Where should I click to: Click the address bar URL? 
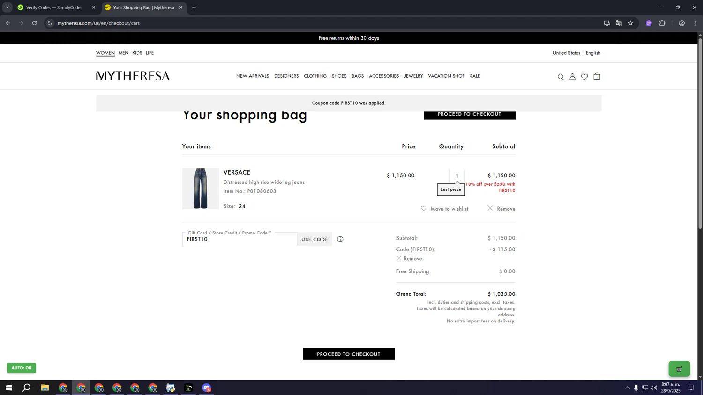point(98,23)
